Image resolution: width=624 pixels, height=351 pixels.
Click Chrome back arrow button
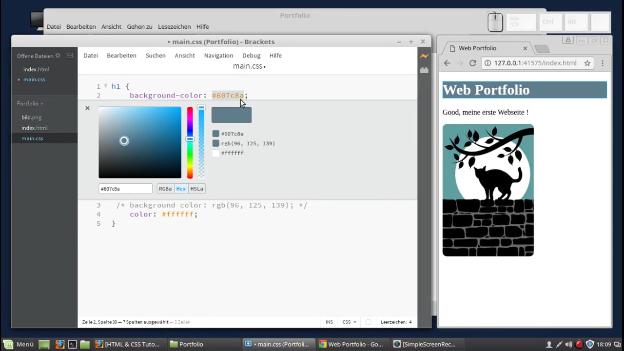point(447,63)
